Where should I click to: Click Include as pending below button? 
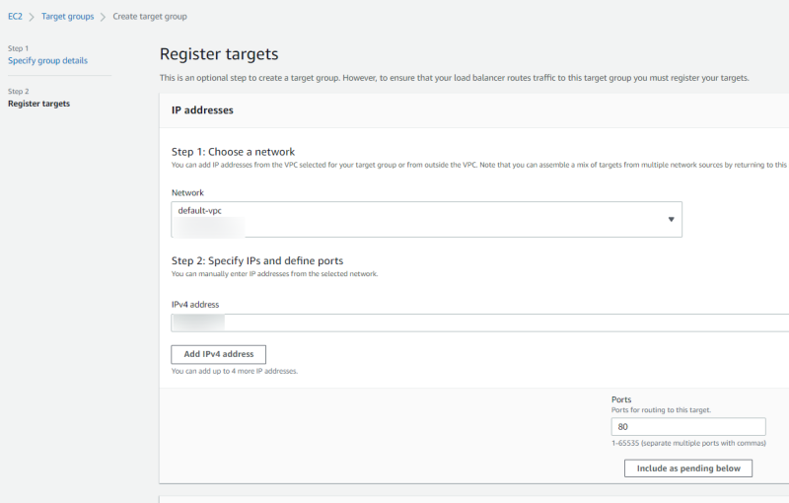688,468
